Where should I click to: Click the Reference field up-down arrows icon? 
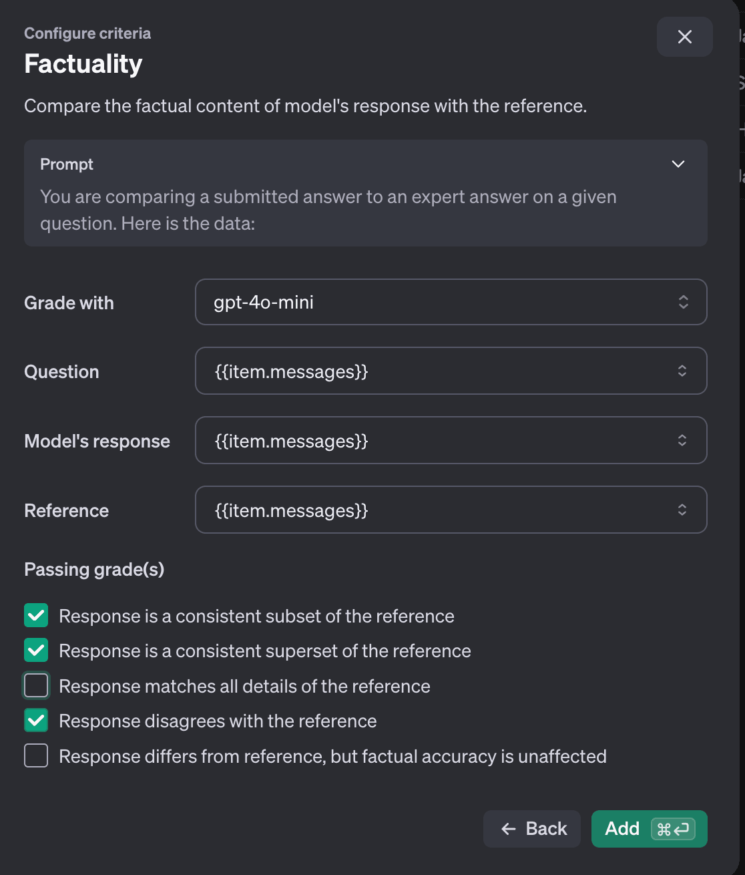pyautogui.click(x=682, y=510)
